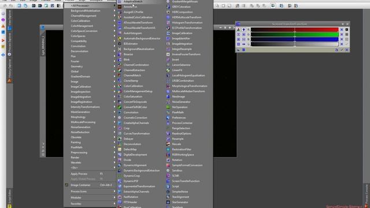Screen dimensions: 370x208
Task: Click the CurvesTransformation process icon
Action: (120, 133)
